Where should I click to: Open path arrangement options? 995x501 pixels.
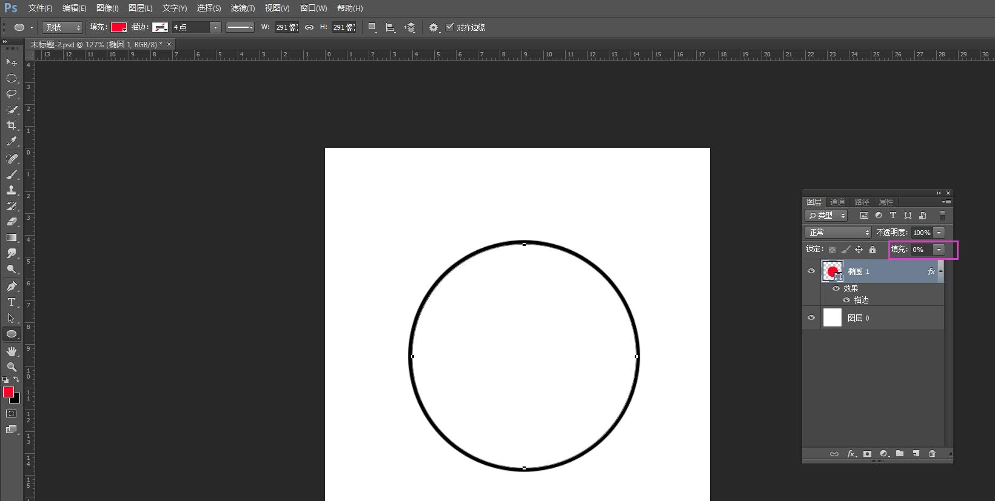click(409, 27)
